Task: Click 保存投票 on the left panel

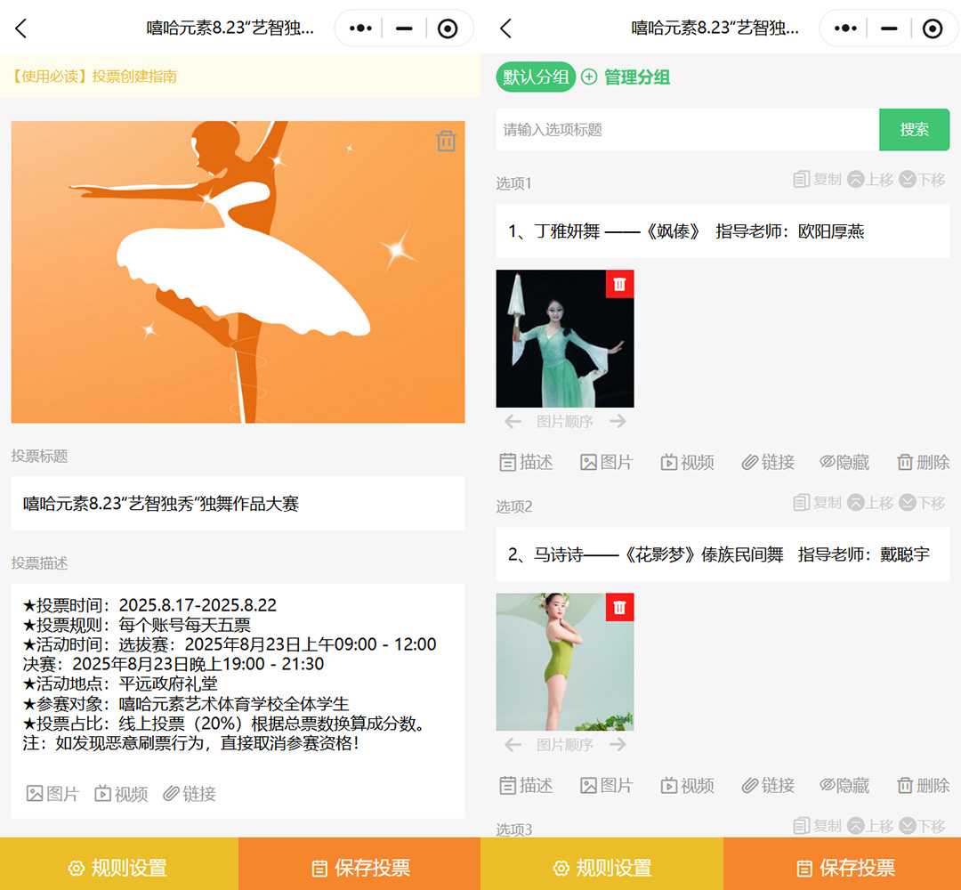Action: tap(360, 868)
